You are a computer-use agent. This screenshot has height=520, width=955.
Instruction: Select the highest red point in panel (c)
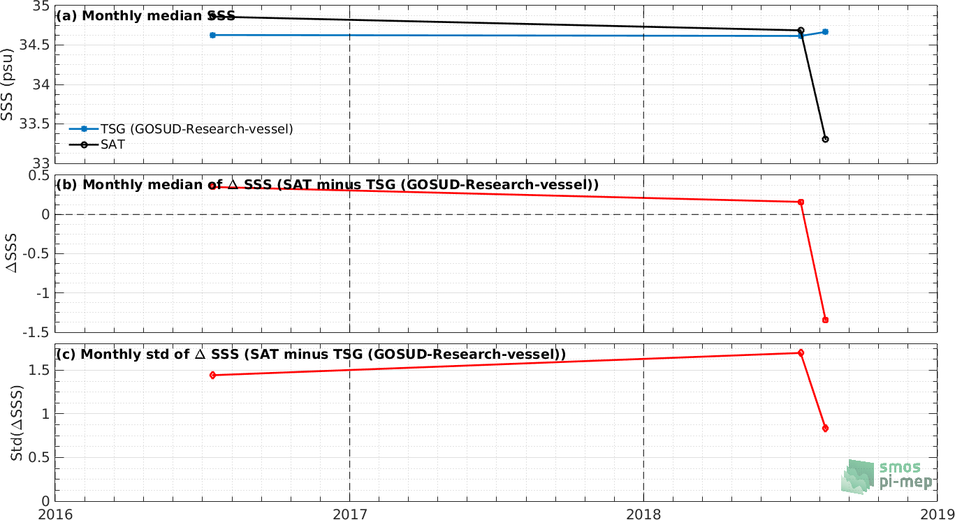(x=801, y=352)
